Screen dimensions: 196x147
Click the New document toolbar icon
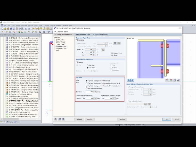[x=2, y=29]
